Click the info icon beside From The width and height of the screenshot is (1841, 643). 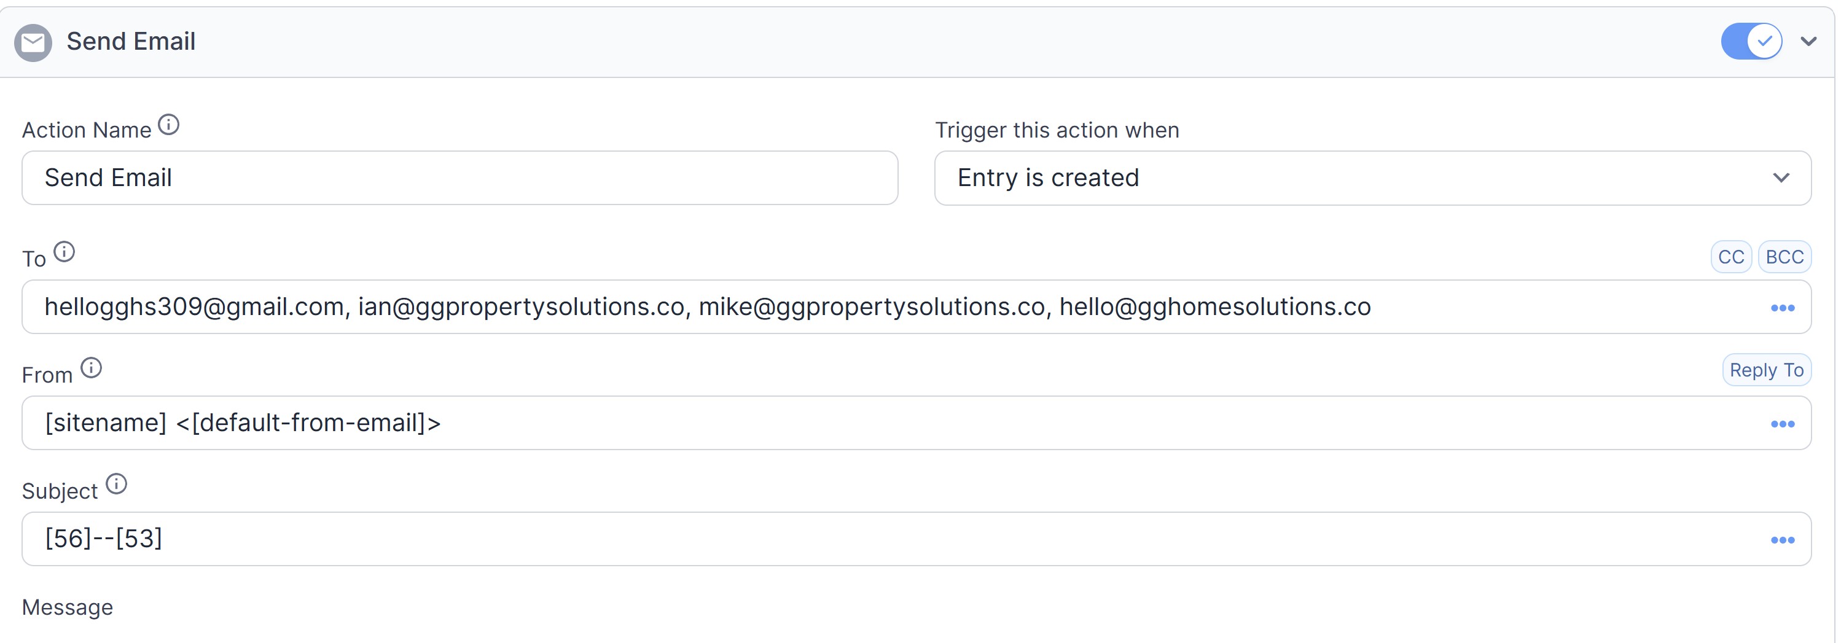click(91, 368)
